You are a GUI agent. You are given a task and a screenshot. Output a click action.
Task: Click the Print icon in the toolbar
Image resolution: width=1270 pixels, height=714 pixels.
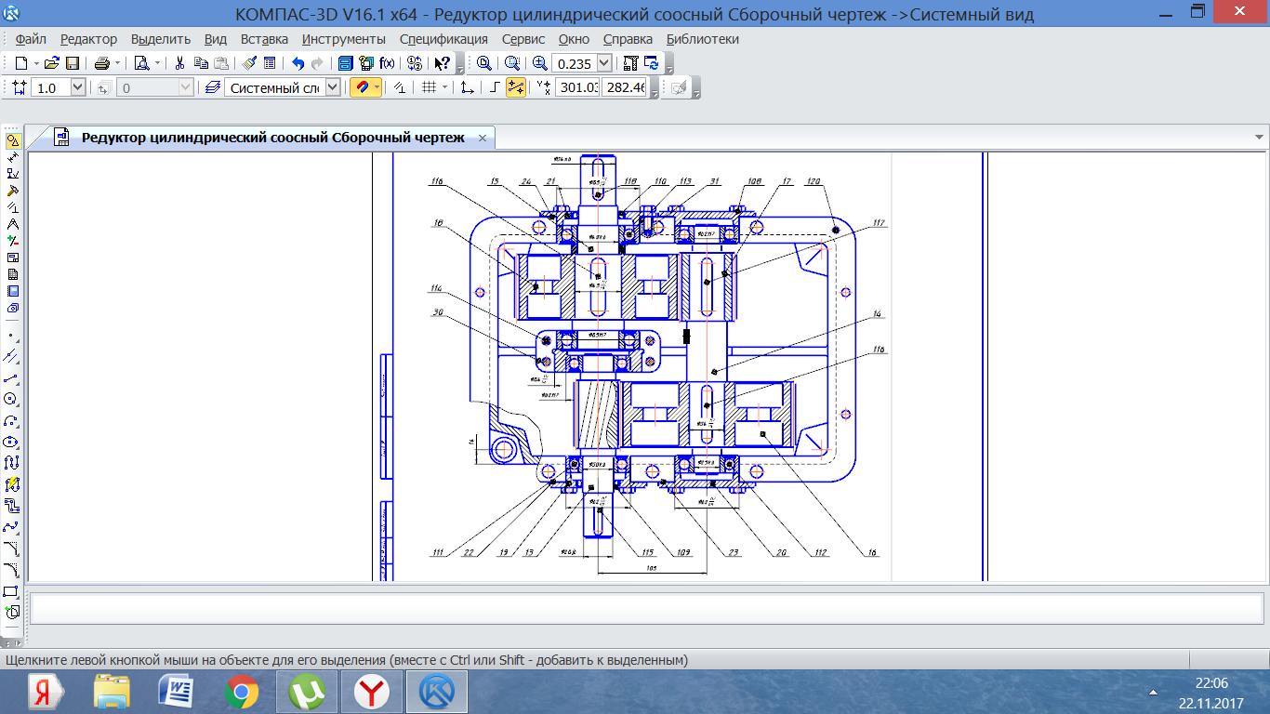101,63
